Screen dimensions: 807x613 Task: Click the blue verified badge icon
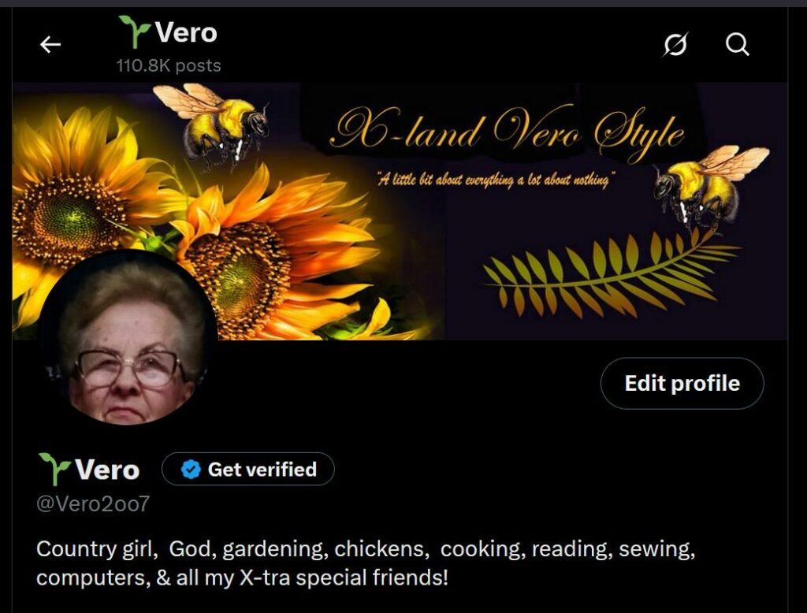pyautogui.click(x=191, y=470)
